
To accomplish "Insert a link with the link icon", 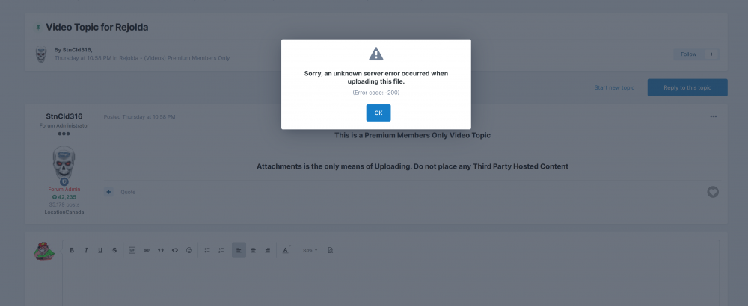I will [x=147, y=250].
